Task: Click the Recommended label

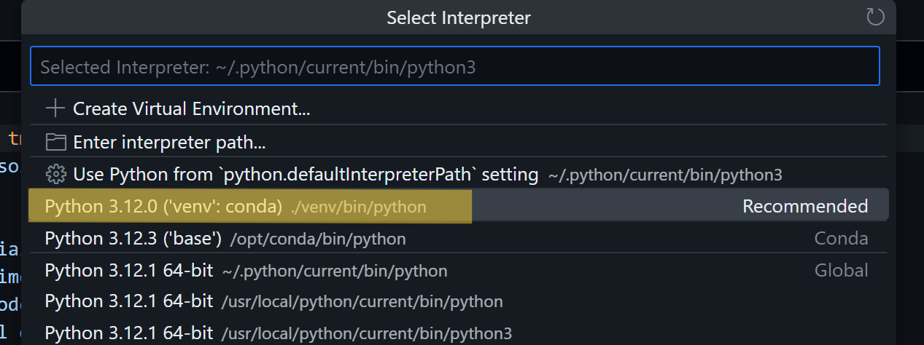Action: click(805, 207)
